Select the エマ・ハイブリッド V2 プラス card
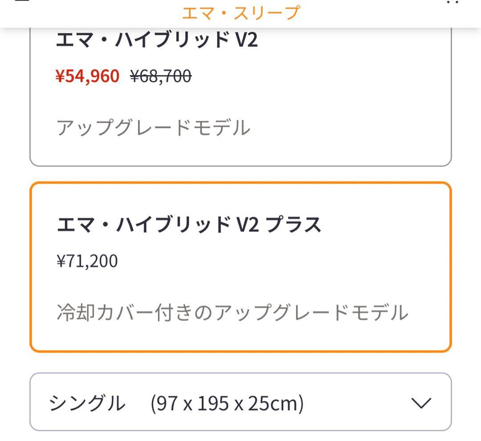 point(240,265)
